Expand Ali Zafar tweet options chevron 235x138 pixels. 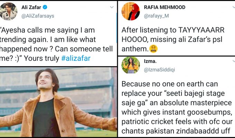click(112, 7)
